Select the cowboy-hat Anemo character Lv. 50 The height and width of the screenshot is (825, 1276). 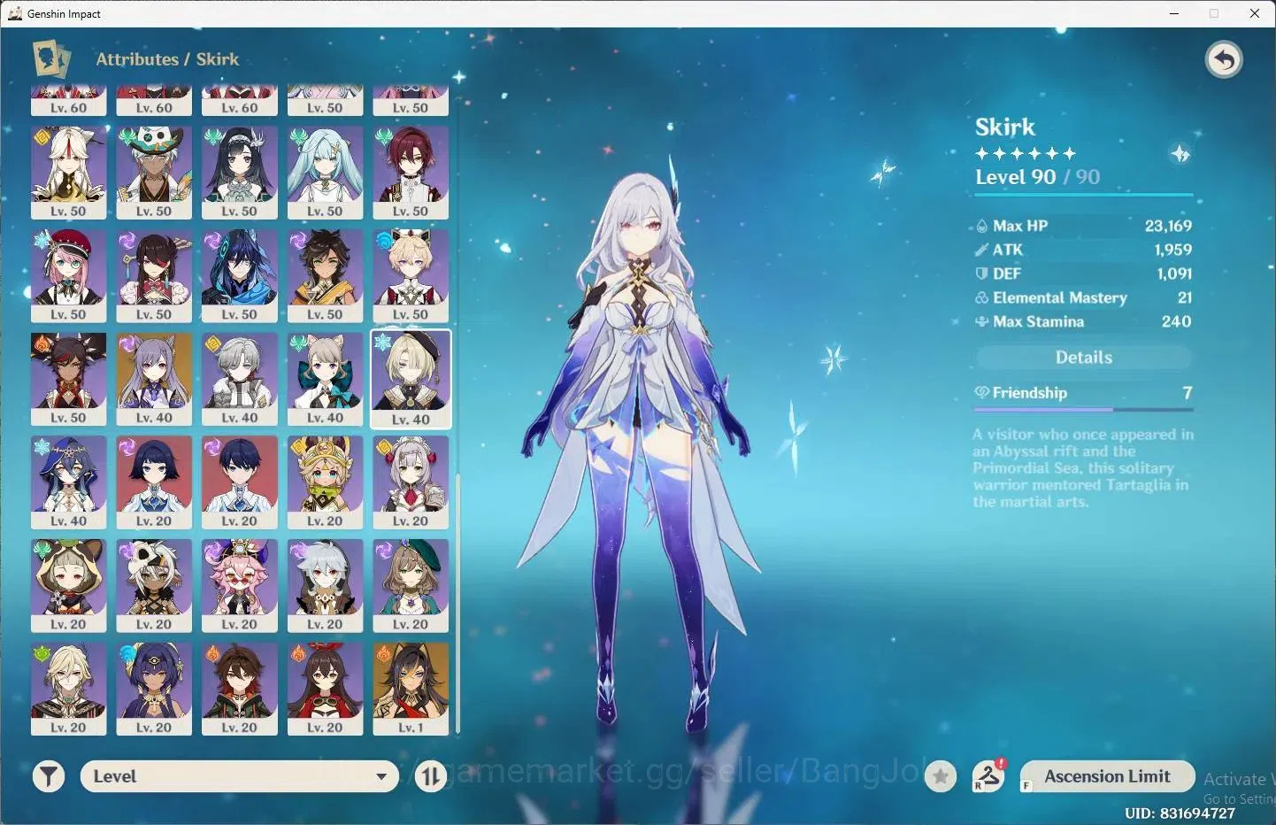point(154,173)
